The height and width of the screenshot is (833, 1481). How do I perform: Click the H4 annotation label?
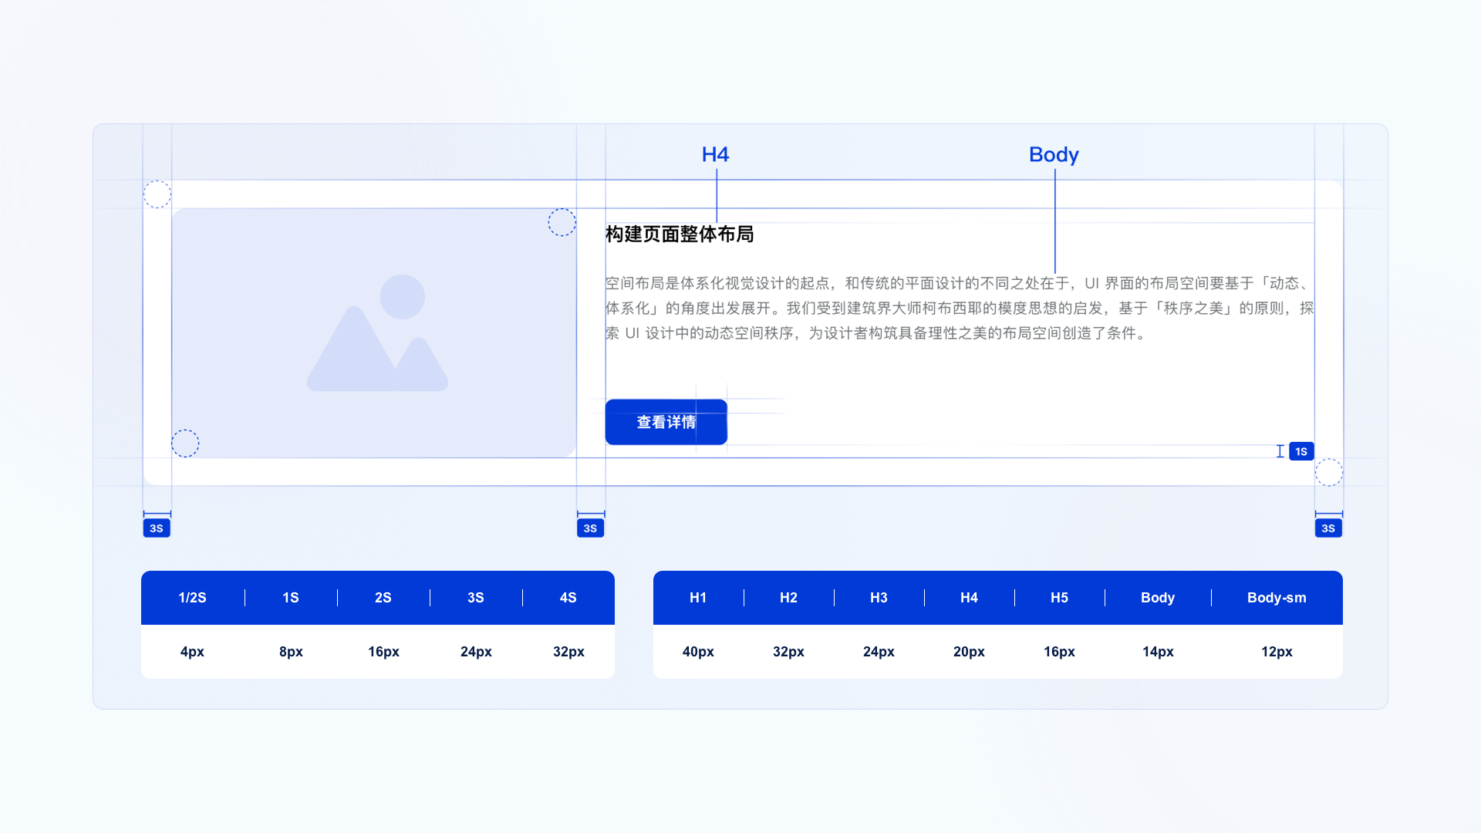[715, 154]
